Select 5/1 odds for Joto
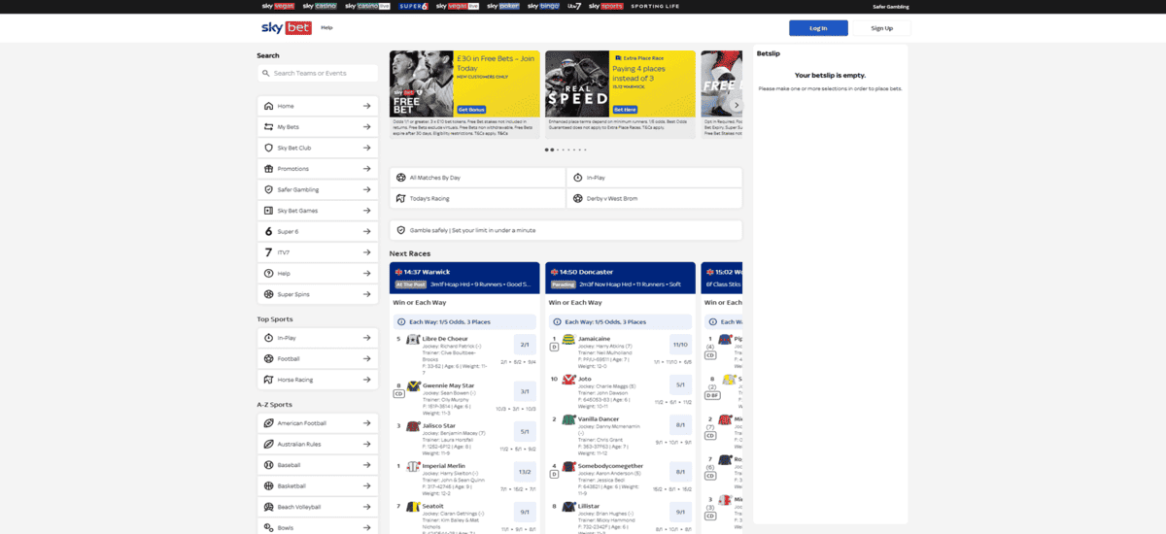1166x534 pixels. [x=680, y=384]
